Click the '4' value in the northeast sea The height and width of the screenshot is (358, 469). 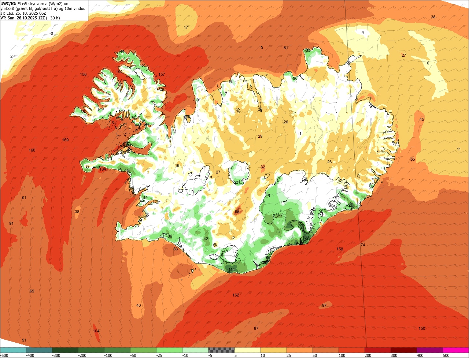coord(363,33)
